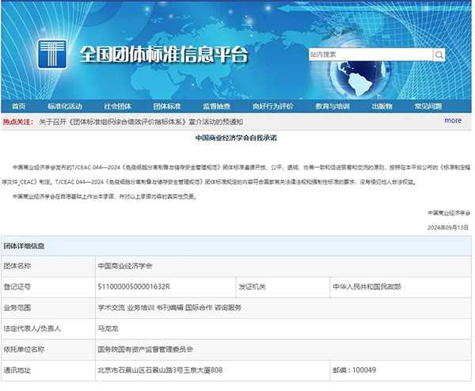Click the 通讯地址 label cell
The image size is (475, 391).
48,370
